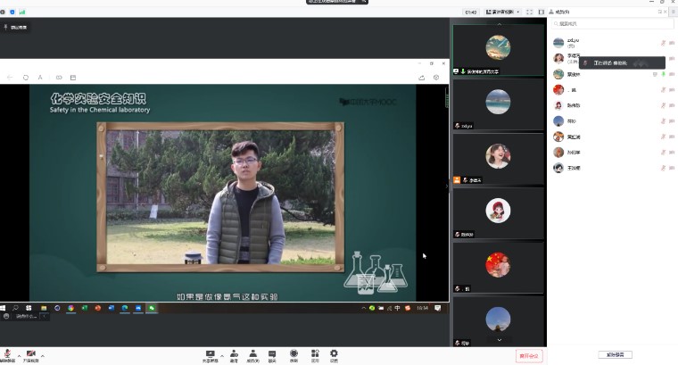Click muted mic icon on zd.yu row
Viewport: 678px width, 365px height.
[x=663, y=43]
